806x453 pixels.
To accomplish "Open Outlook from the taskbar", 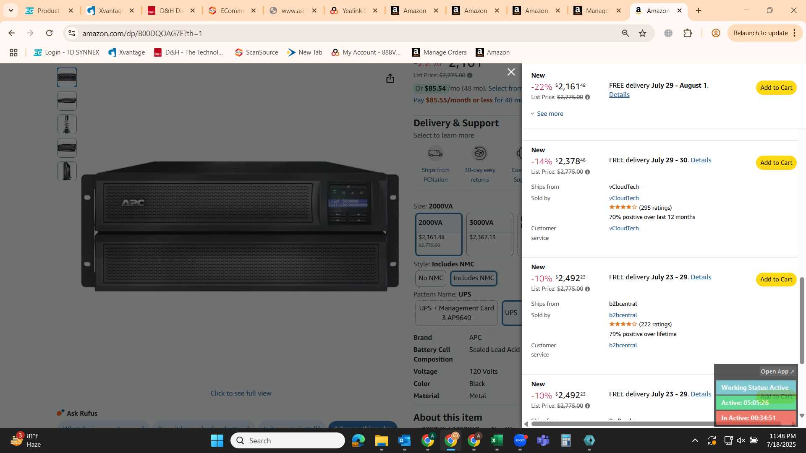I will [x=404, y=440].
